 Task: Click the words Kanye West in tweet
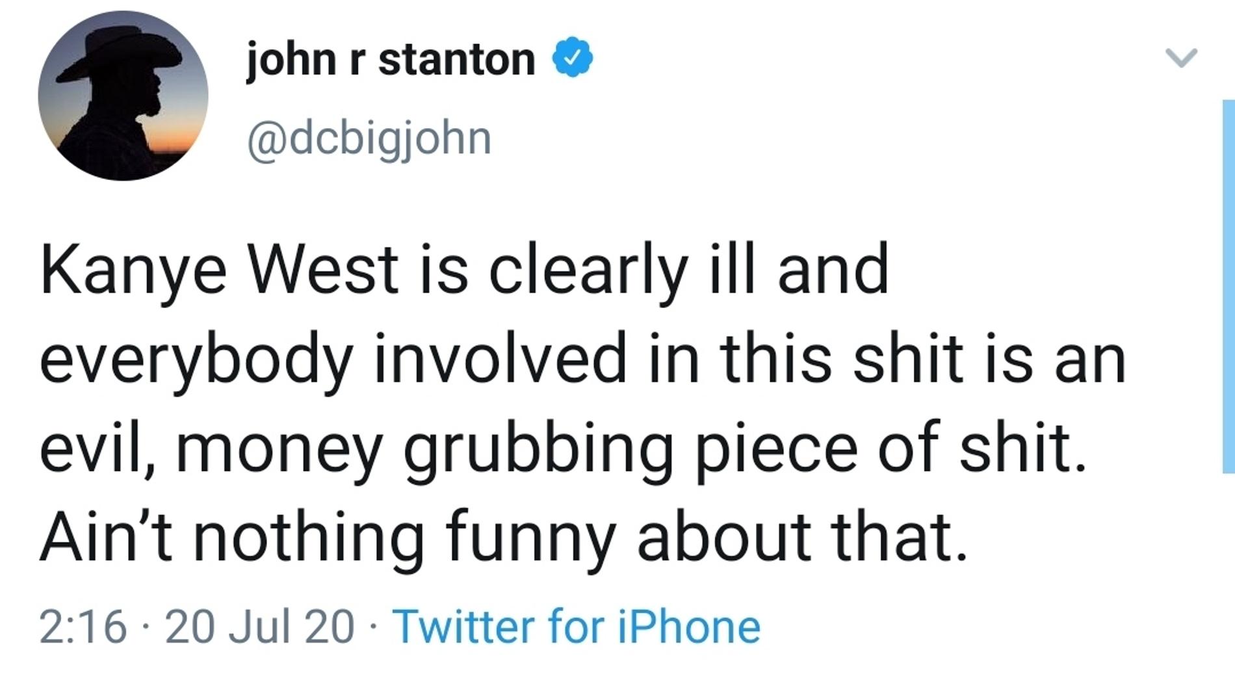coord(219,270)
